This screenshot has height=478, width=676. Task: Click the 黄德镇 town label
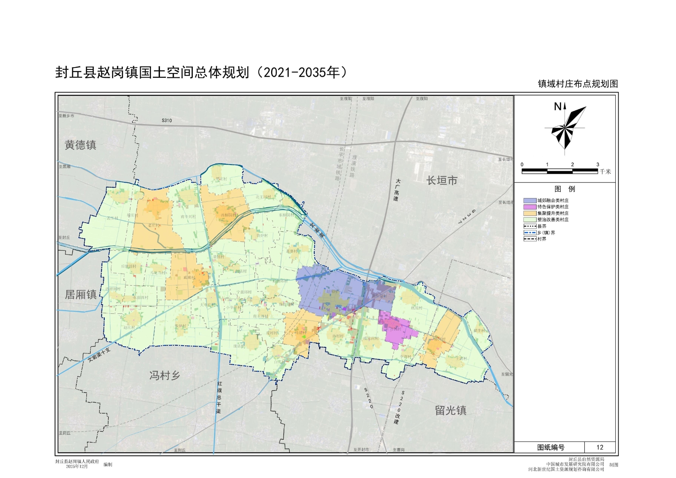point(80,145)
